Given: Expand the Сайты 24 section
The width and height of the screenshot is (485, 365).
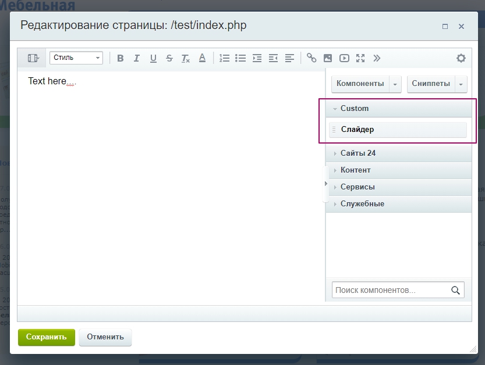Looking at the screenshot, I should click(x=399, y=153).
